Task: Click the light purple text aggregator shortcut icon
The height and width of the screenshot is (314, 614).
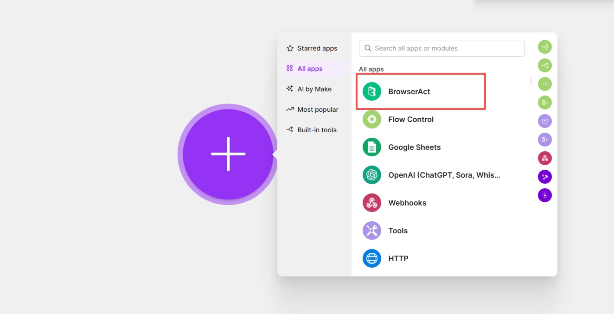Action: click(545, 140)
